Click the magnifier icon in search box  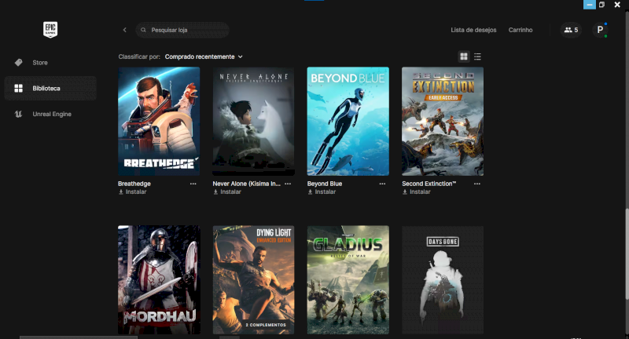[143, 30]
